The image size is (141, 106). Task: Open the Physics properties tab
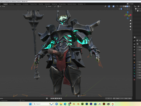tap(134, 65)
